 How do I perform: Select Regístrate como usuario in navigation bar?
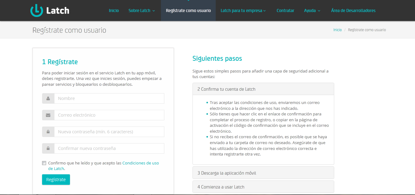click(x=188, y=10)
